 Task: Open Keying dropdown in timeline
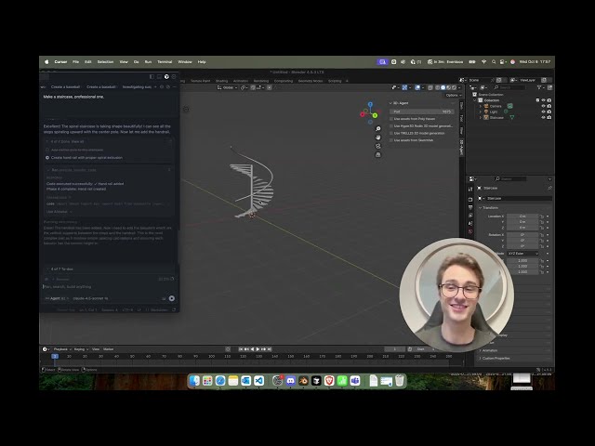tap(81, 349)
